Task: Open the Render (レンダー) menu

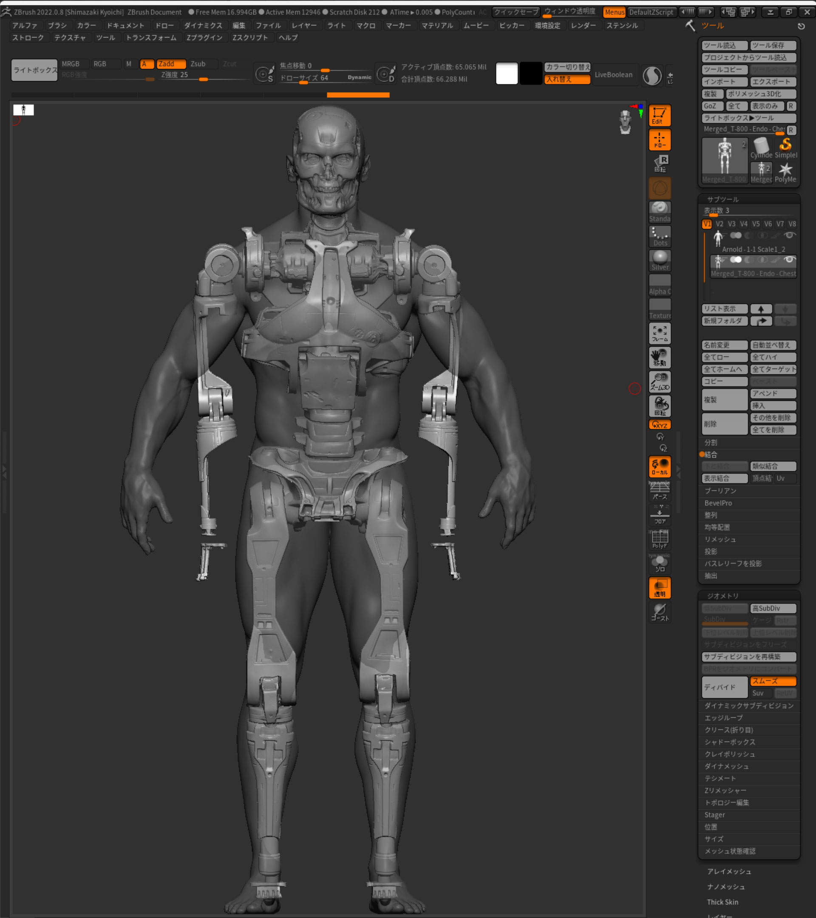Action: click(x=583, y=25)
